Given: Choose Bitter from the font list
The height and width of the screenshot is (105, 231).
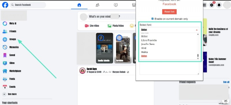Looking at the screenshot, I should point(145,36).
